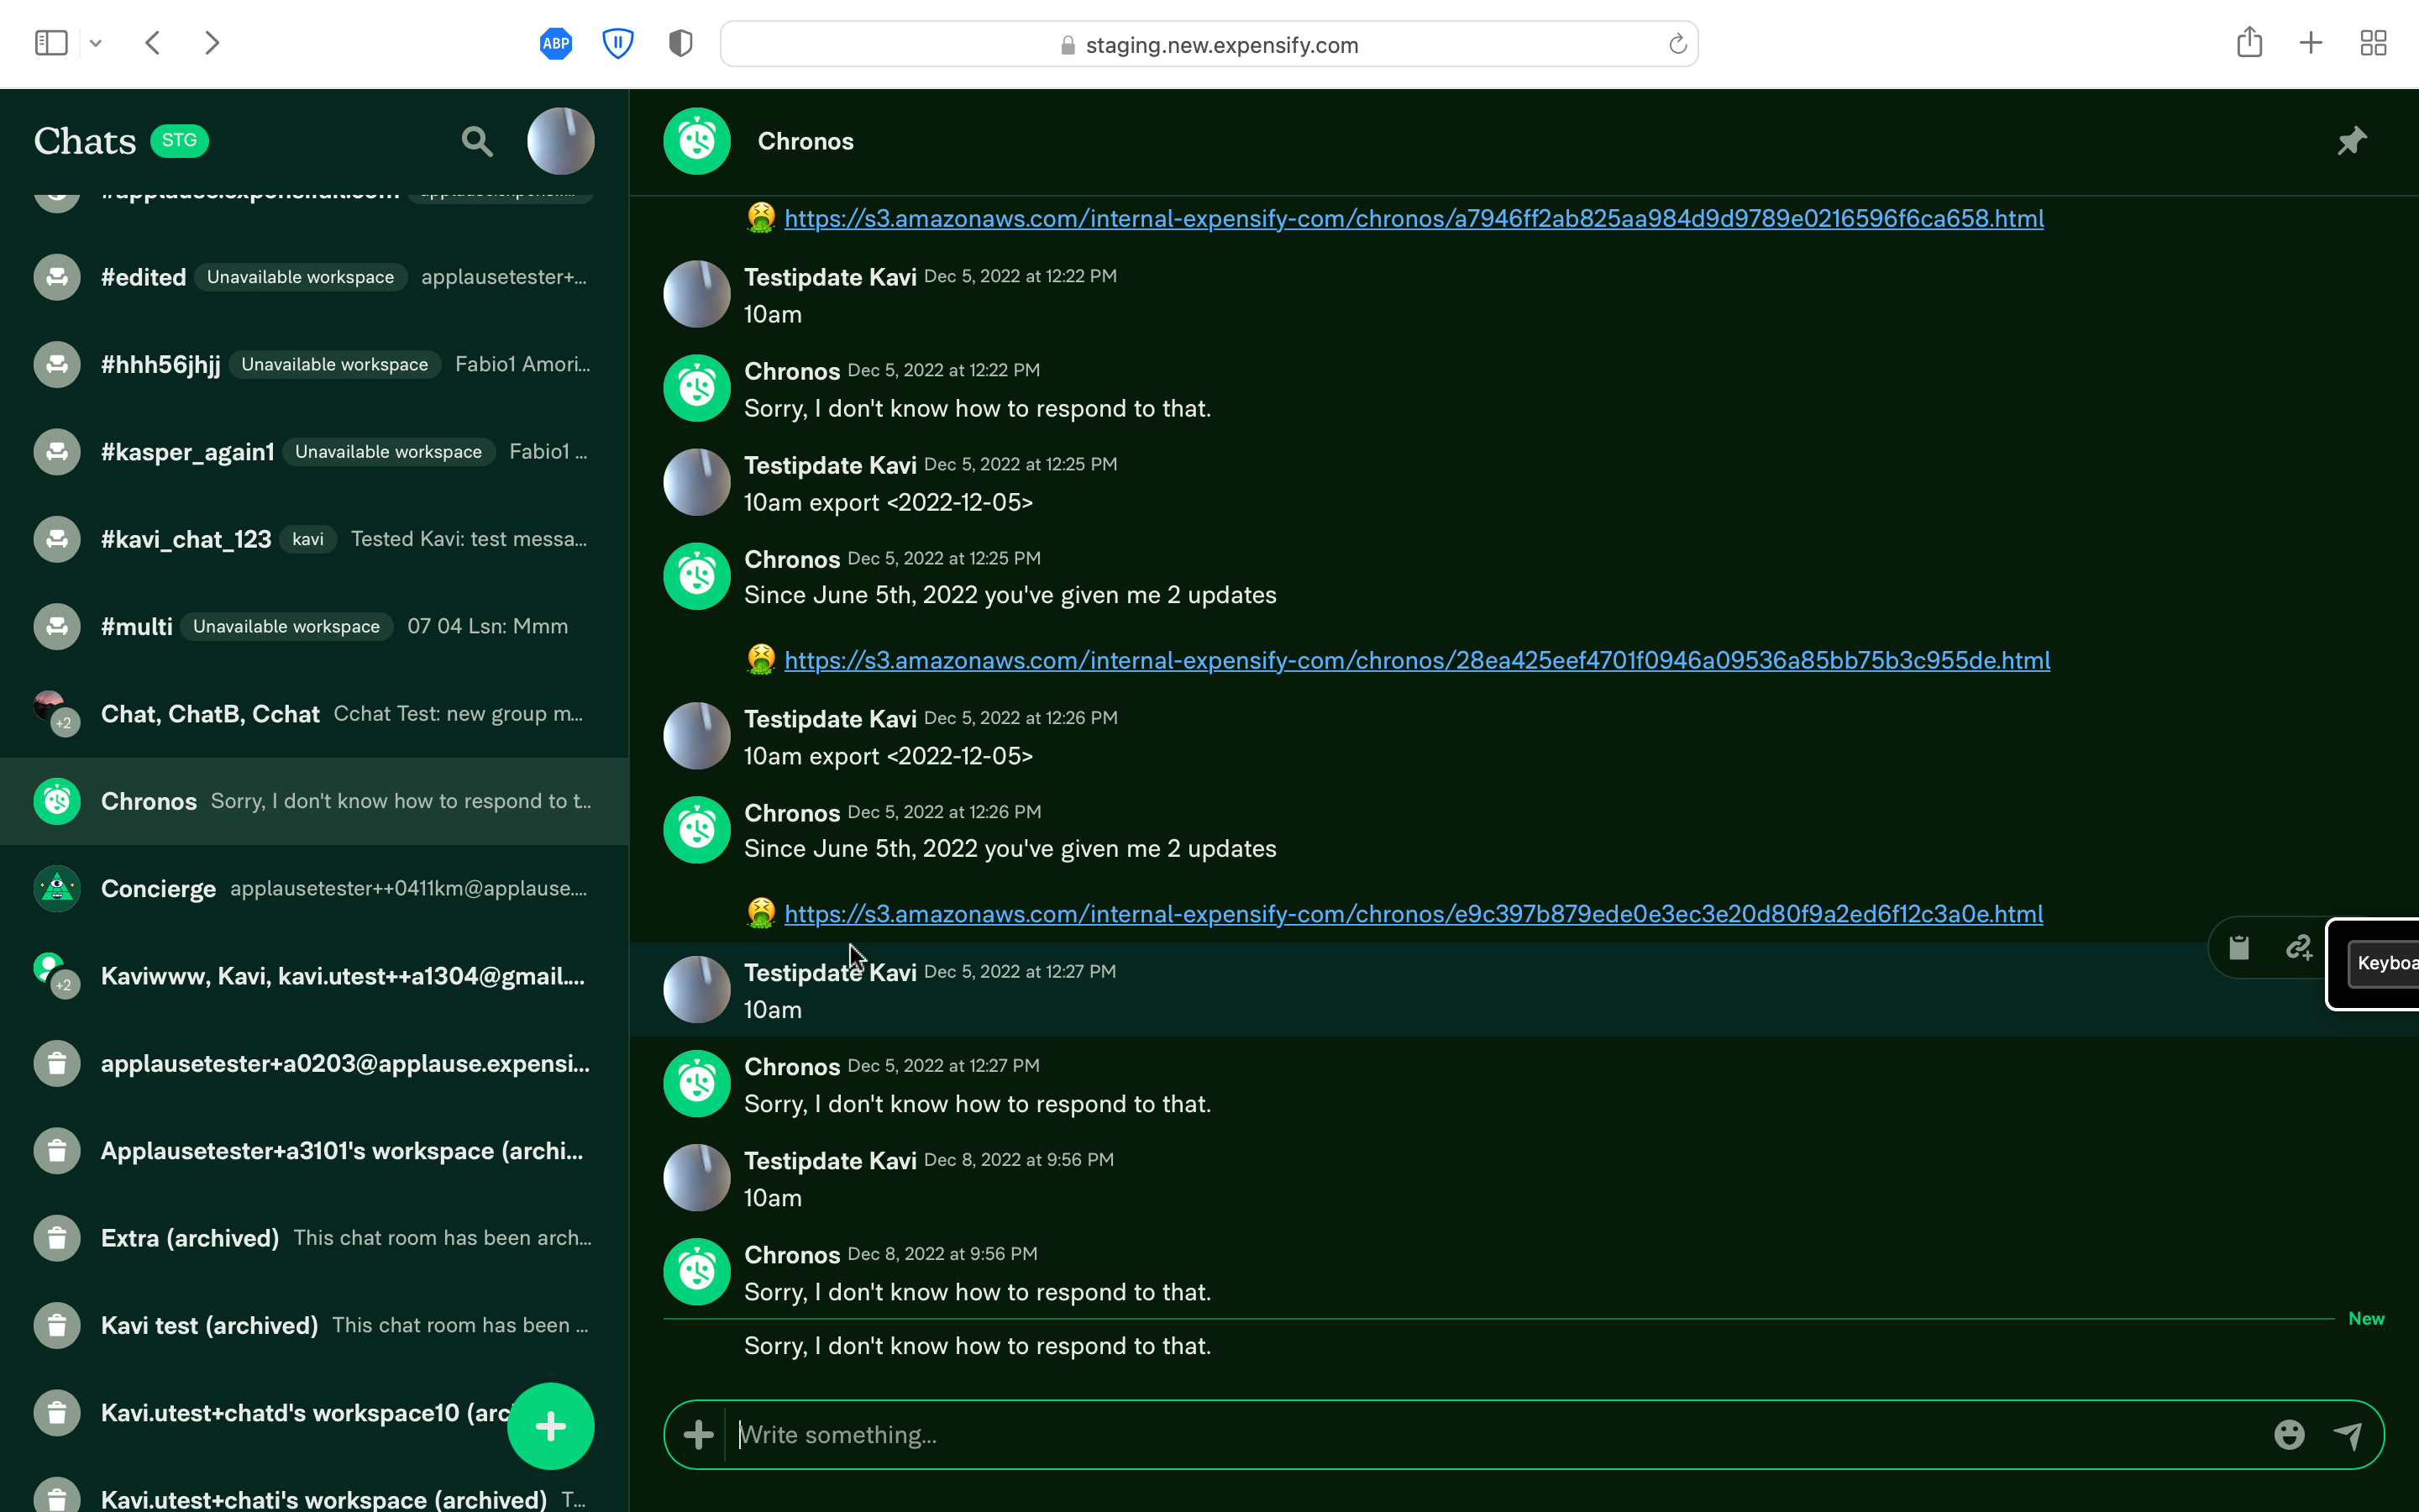Click the green plus floating action button
Image resolution: width=2419 pixels, height=1512 pixels.
point(550,1426)
